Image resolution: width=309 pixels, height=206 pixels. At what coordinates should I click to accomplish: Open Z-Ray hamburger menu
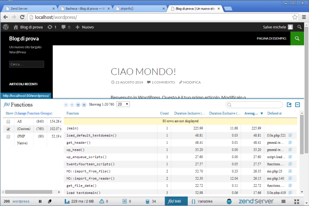(284, 201)
